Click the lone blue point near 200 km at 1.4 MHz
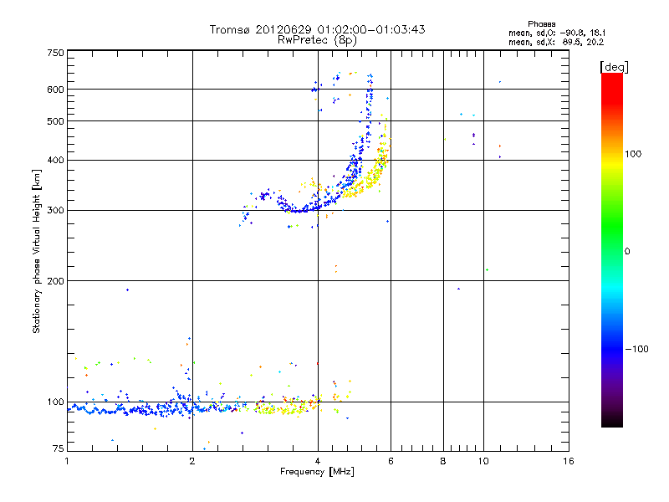The height and width of the screenshot is (502, 669). click(x=127, y=289)
